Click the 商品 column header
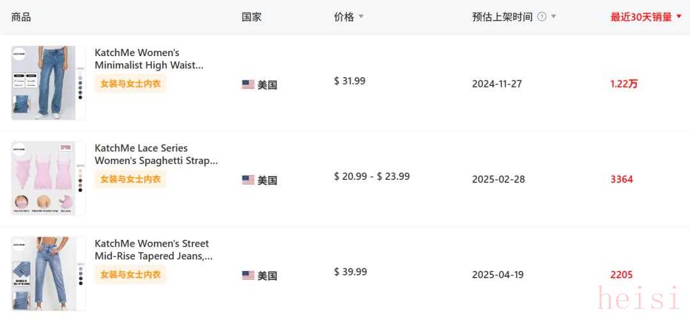Viewport: 690px width, 317px height. tap(21, 17)
